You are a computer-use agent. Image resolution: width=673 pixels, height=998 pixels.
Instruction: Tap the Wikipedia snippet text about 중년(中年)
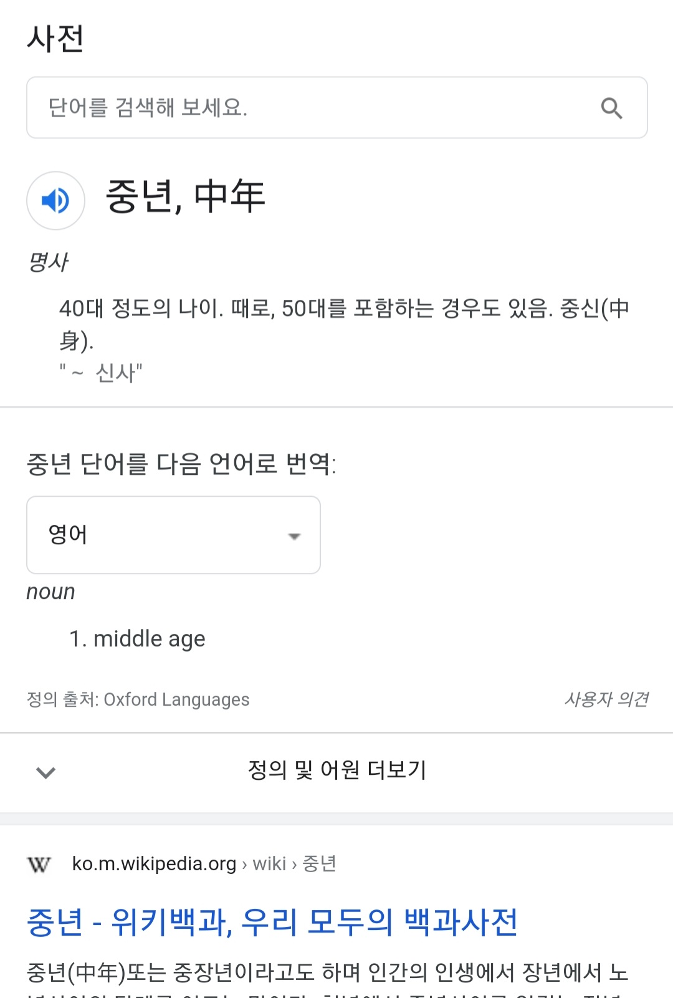point(328,972)
